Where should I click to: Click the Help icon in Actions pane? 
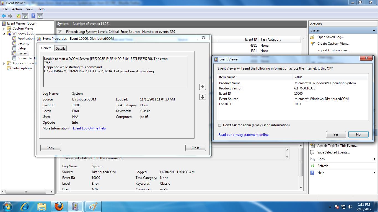(312, 173)
